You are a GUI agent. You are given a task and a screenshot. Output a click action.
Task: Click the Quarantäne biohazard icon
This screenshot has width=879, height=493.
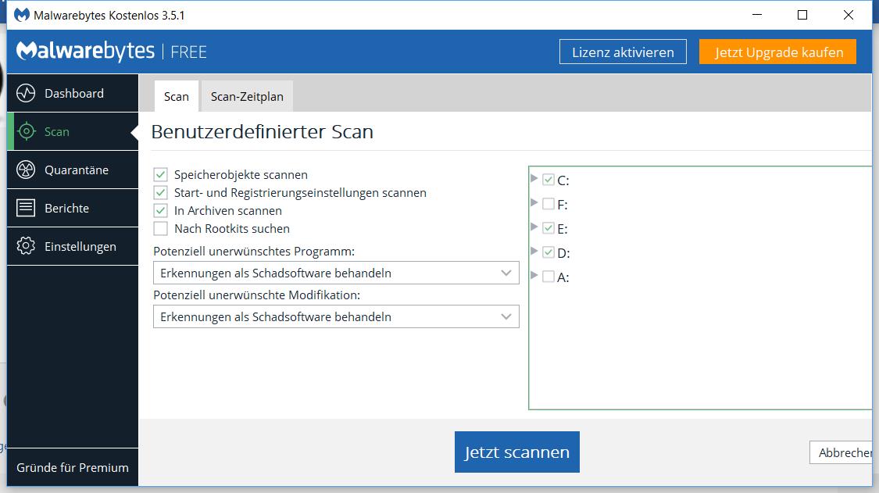tap(26, 170)
